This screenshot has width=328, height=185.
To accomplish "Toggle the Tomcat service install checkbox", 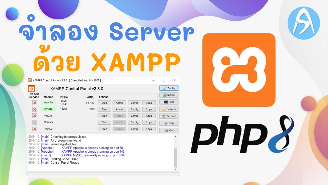I will 35,129.
